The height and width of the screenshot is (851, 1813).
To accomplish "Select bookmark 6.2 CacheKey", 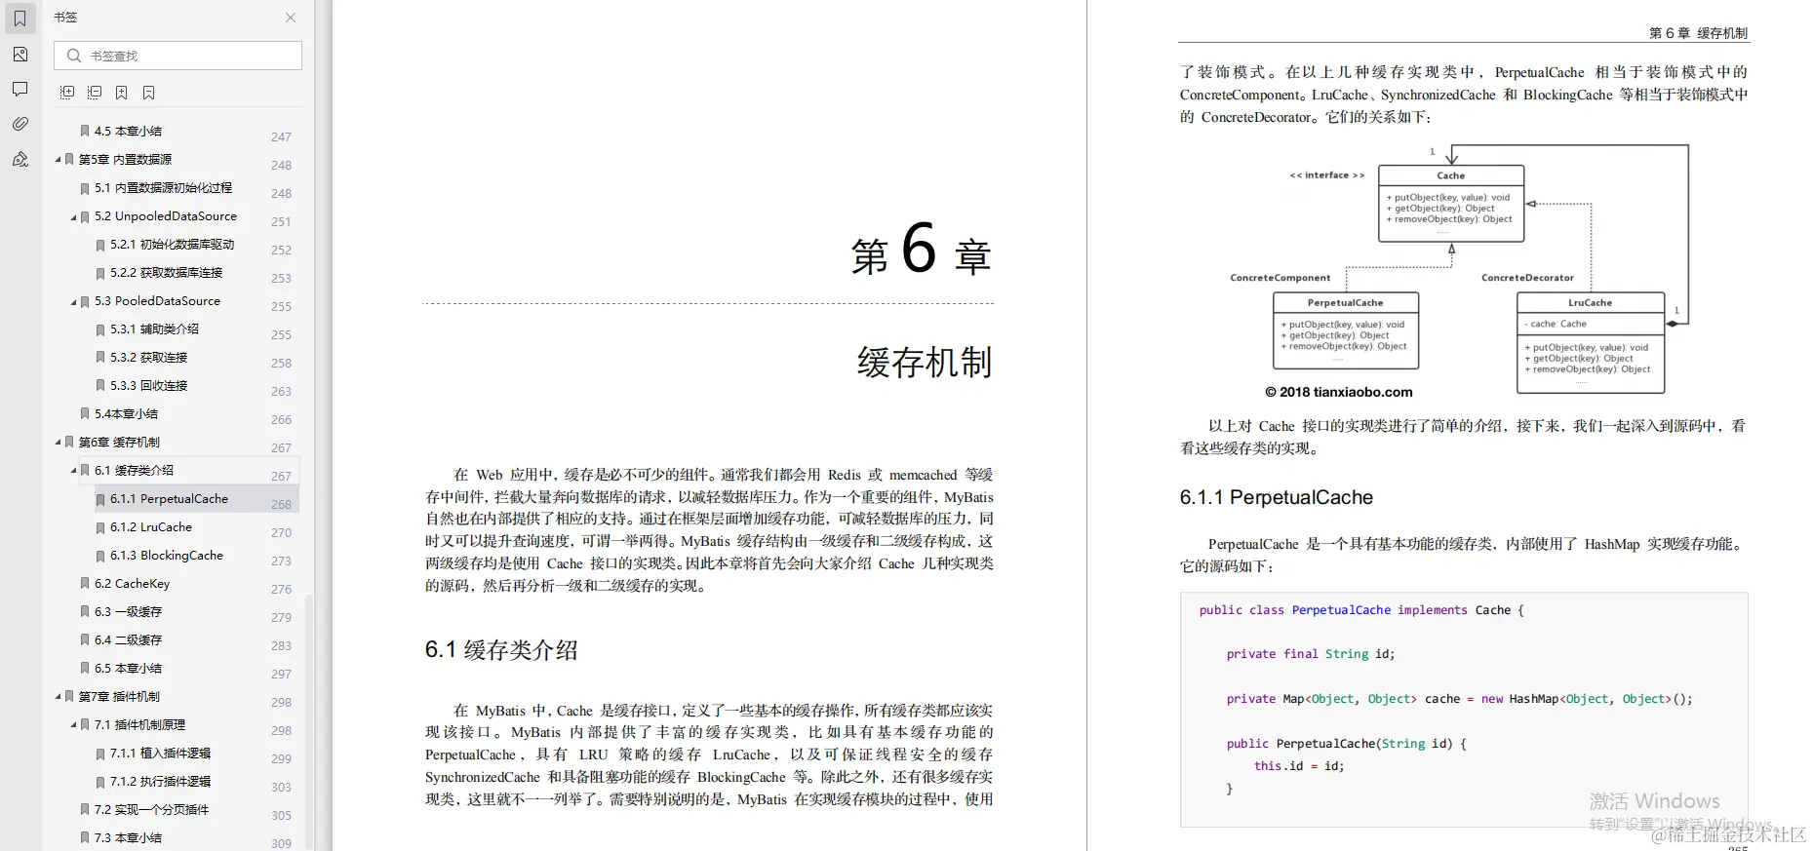I will pos(132,583).
